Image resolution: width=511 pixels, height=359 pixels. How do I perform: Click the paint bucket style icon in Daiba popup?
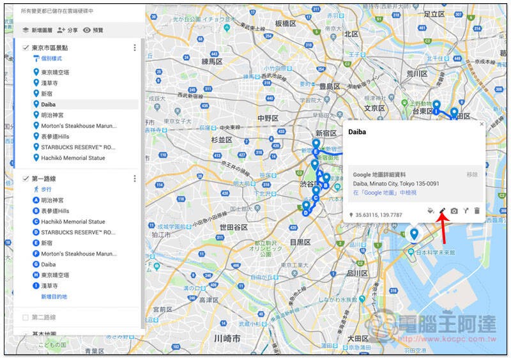click(431, 211)
